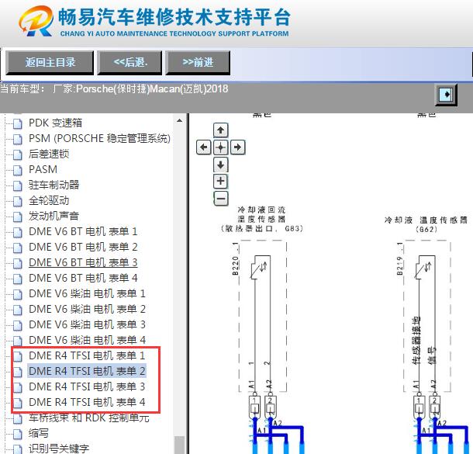Screen dimensions: 473x454
Task: Select DME V6 BT 电机 表单 2
Action: click(83, 247)
